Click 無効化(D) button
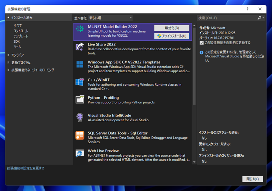Viewport: 272px width, 191px height. [x=172, y=28]
